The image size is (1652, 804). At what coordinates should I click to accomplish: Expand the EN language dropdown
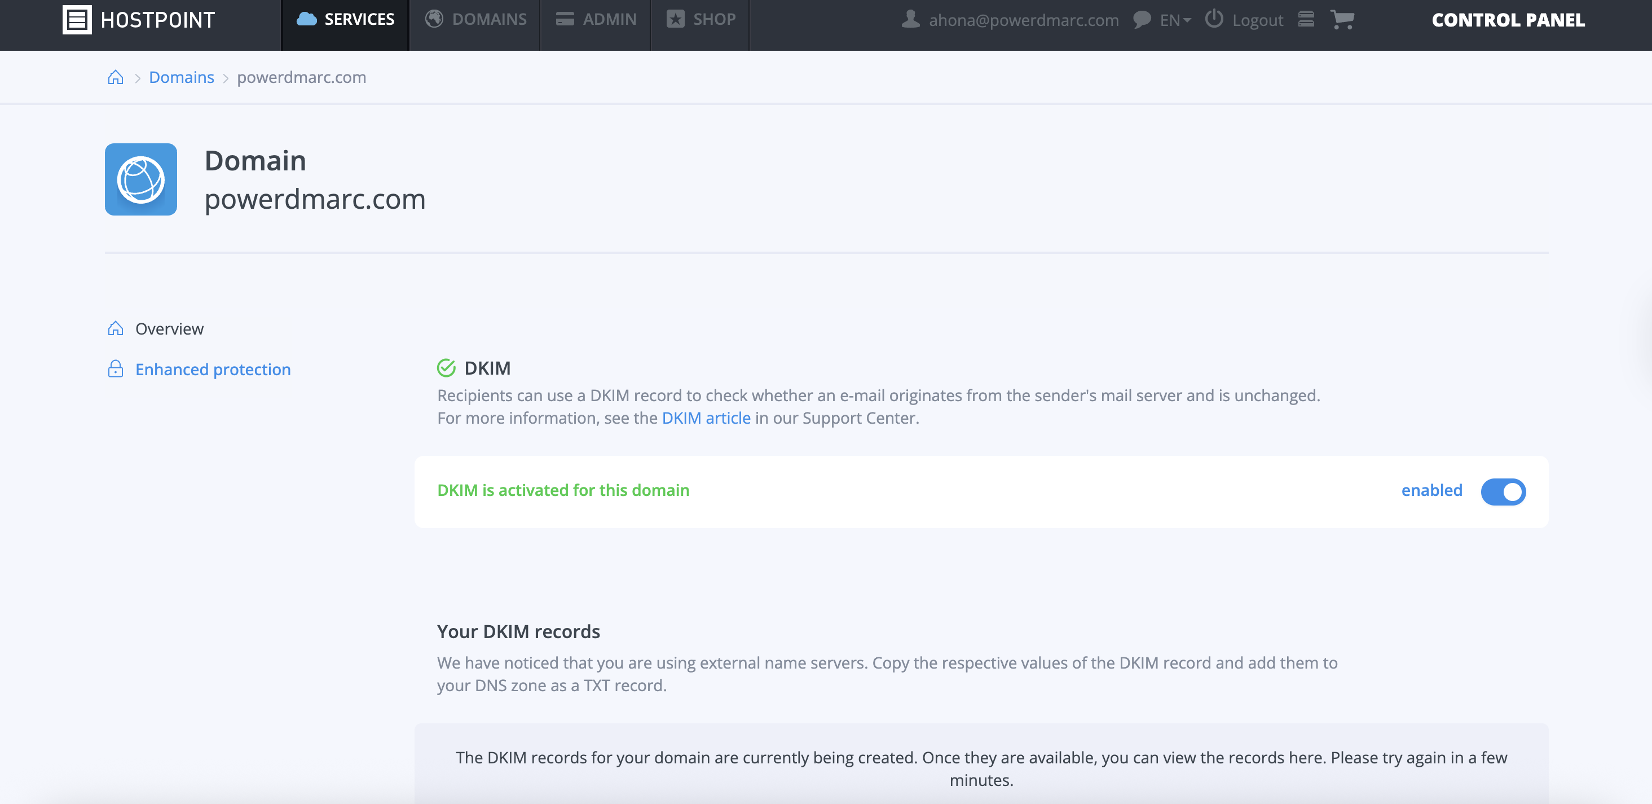tap(1175, 20)
